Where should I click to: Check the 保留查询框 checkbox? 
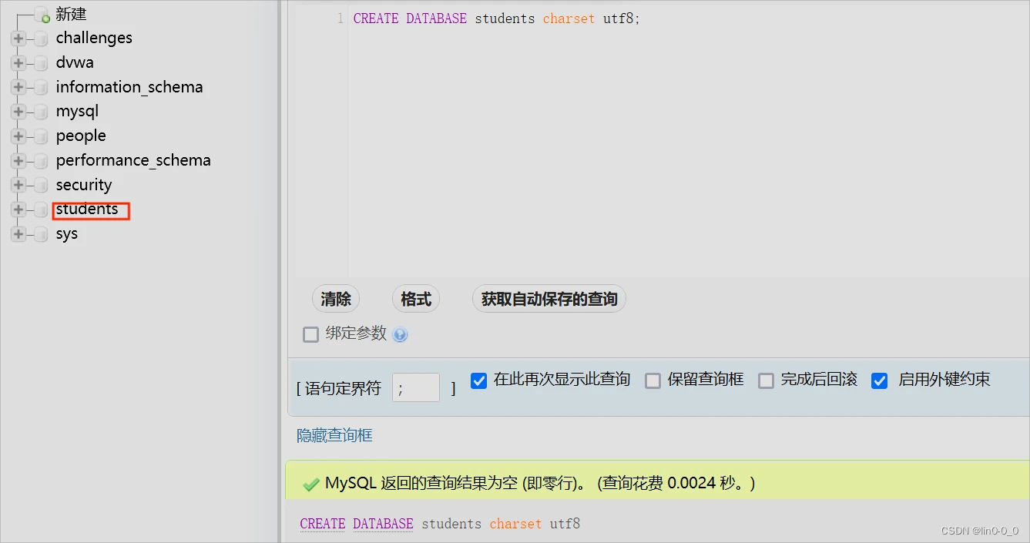[653, 380]
